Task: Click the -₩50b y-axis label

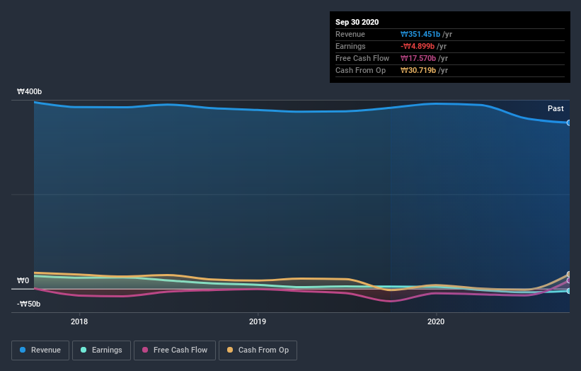Action: click(28, 304)
